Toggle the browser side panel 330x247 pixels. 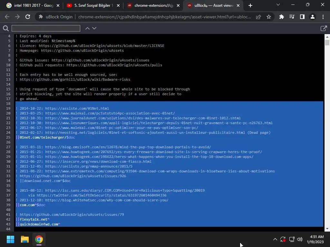click(x=302, y=17)
